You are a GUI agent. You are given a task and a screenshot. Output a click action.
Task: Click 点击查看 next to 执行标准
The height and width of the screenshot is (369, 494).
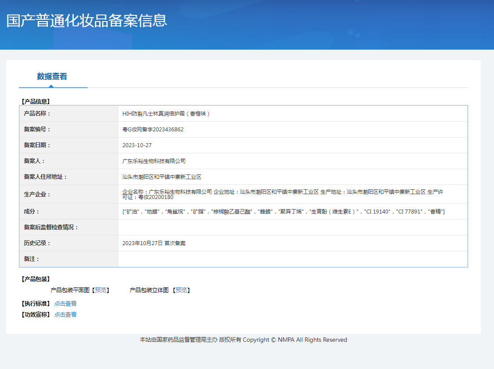pyautogui.click(x=65, y=304)
